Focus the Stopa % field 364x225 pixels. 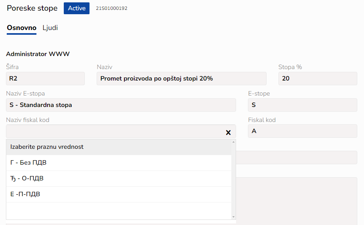tap(318, 79)
